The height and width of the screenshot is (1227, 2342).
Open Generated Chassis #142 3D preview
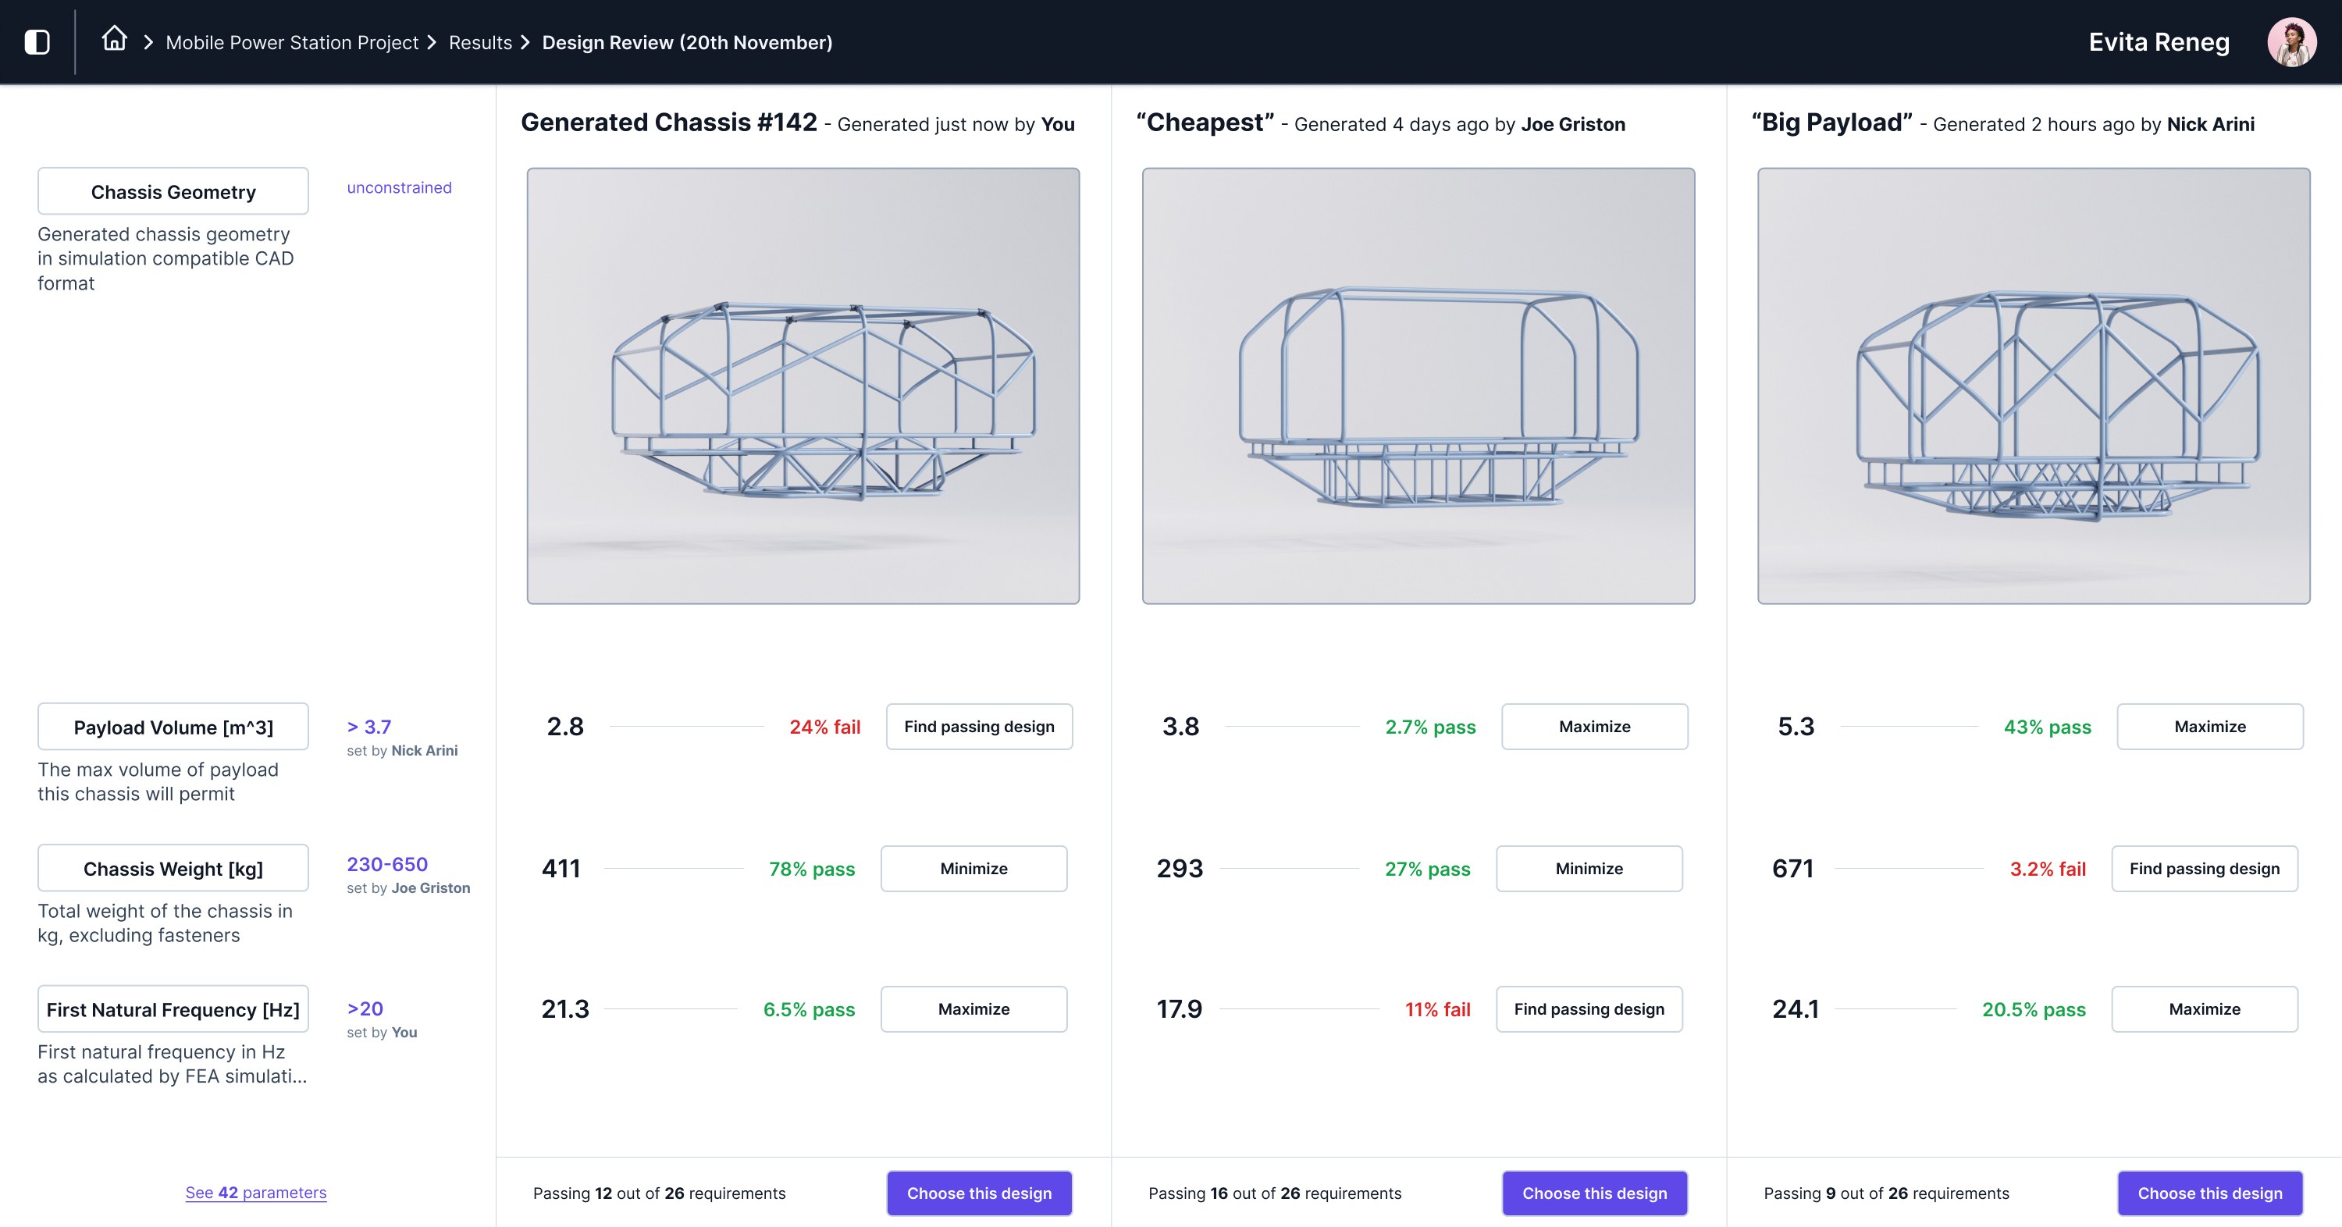click(803, 386)
